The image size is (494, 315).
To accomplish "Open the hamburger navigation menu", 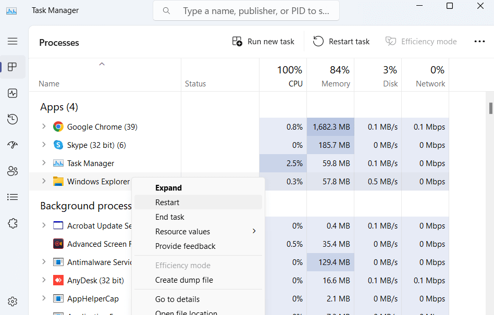I will point(13,41).
